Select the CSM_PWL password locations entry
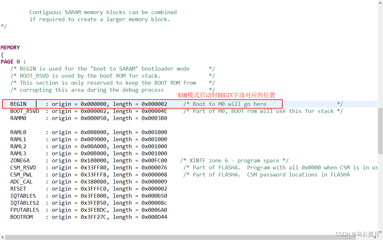 (x=21, y=174)
